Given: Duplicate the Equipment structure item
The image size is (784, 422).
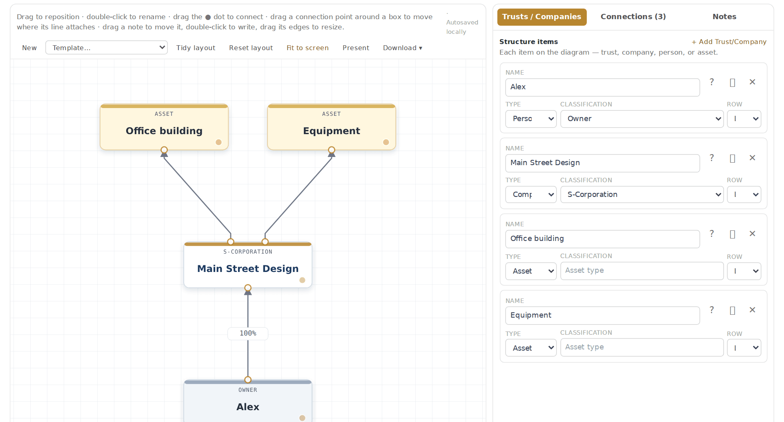Looking at the screenshot, I should 733,311.
